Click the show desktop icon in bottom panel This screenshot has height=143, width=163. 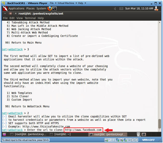tap(4, 134)
